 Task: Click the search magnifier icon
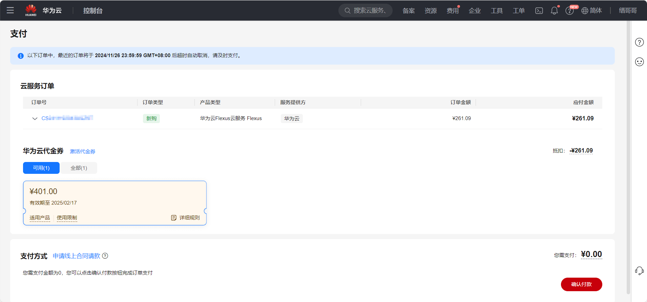(x=348, y=11)
